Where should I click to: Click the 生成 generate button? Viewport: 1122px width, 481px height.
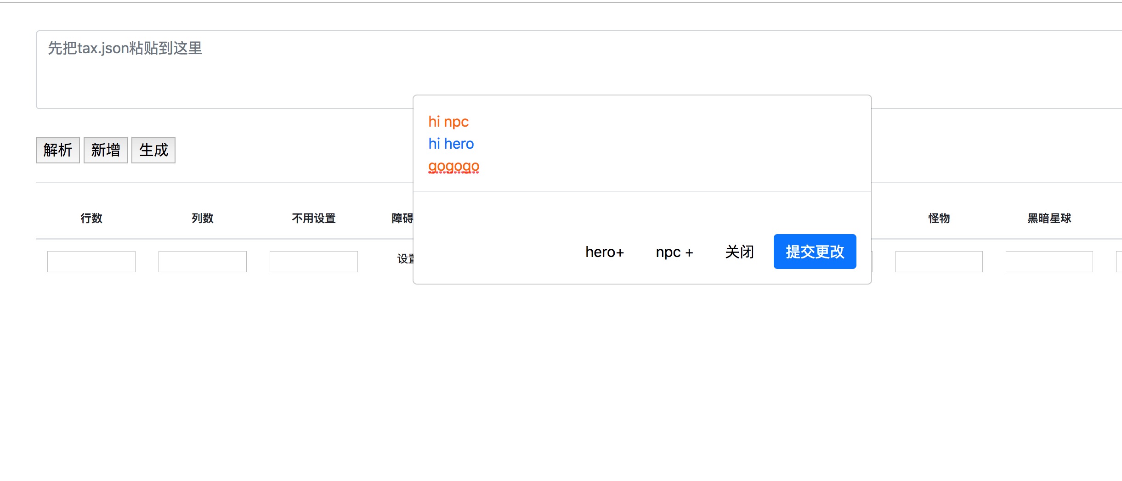pyautogui.click(x=153, y=150)
